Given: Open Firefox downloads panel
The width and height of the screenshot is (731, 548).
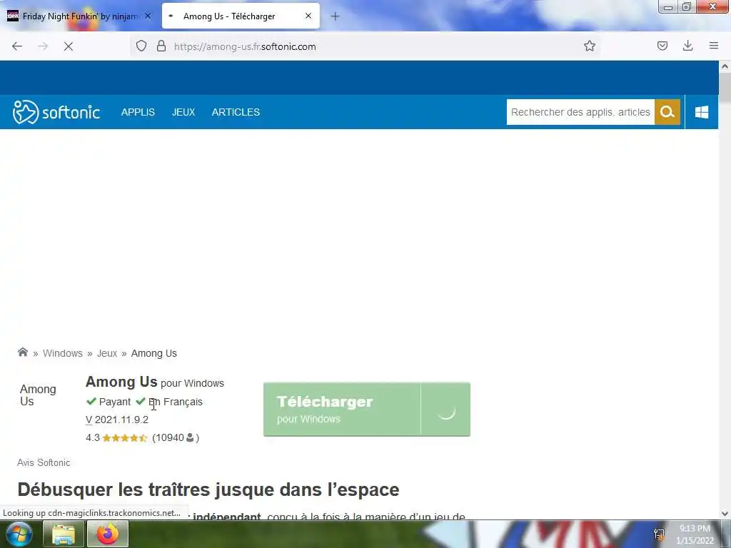Looking at the screenshot, I should pyautogui.click(x=687, y=46).
